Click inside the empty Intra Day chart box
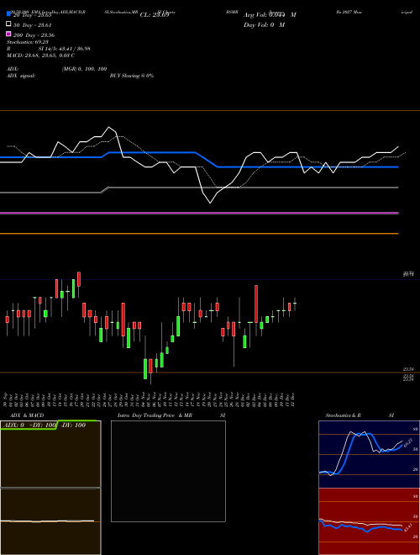 tap(168, 471)
